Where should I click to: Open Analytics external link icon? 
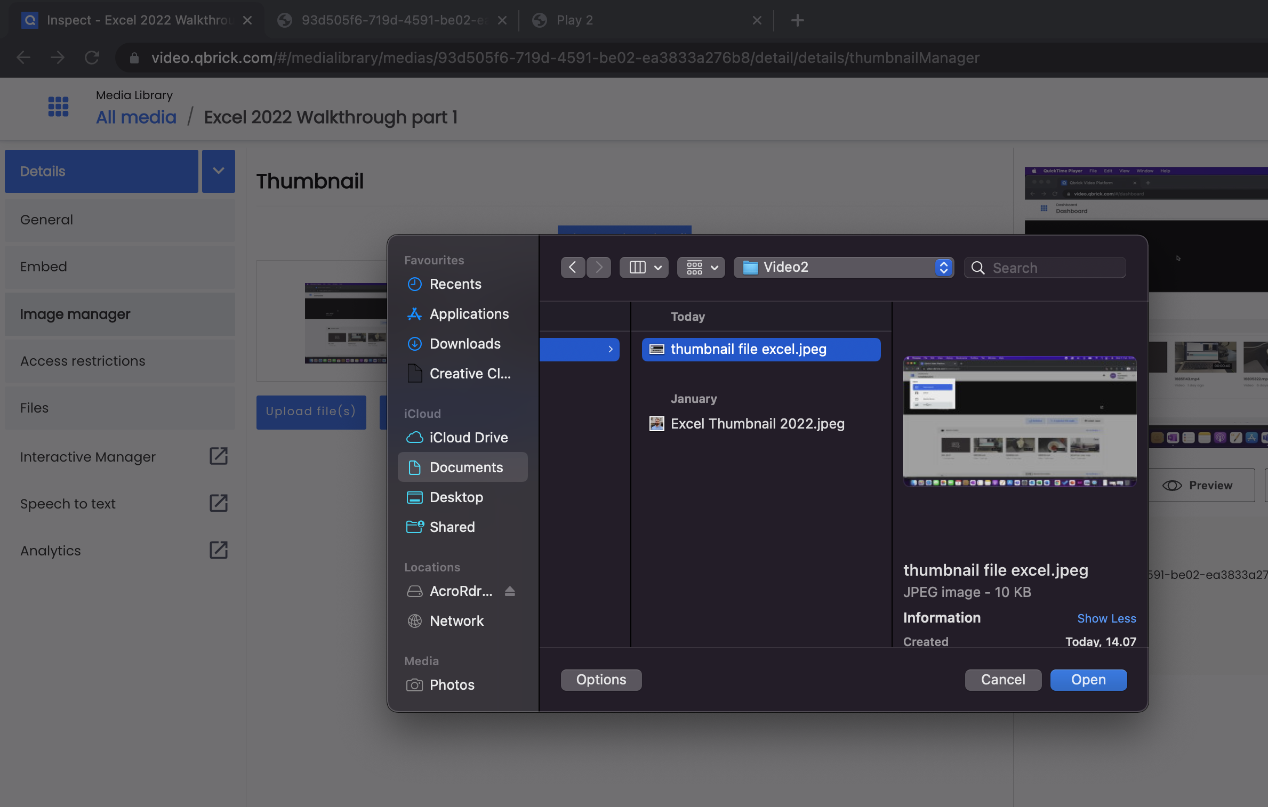pos(218,550)
